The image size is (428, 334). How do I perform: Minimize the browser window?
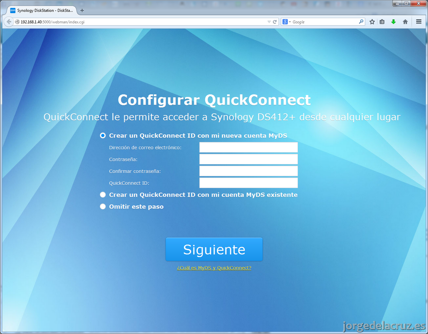point(397,3)
